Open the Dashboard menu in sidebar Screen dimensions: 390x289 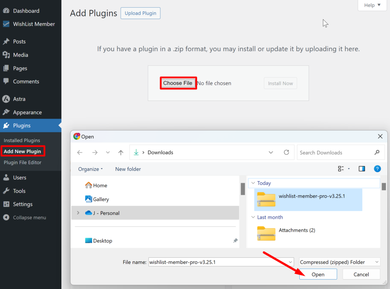[26, 11]
